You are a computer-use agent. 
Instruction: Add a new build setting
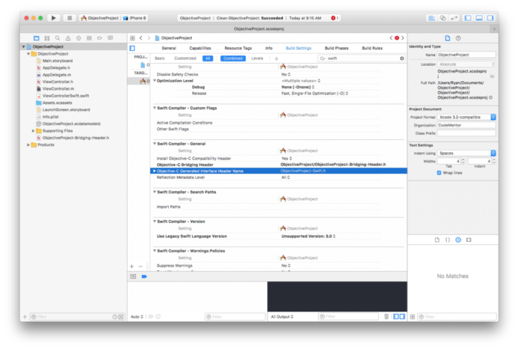276,59
